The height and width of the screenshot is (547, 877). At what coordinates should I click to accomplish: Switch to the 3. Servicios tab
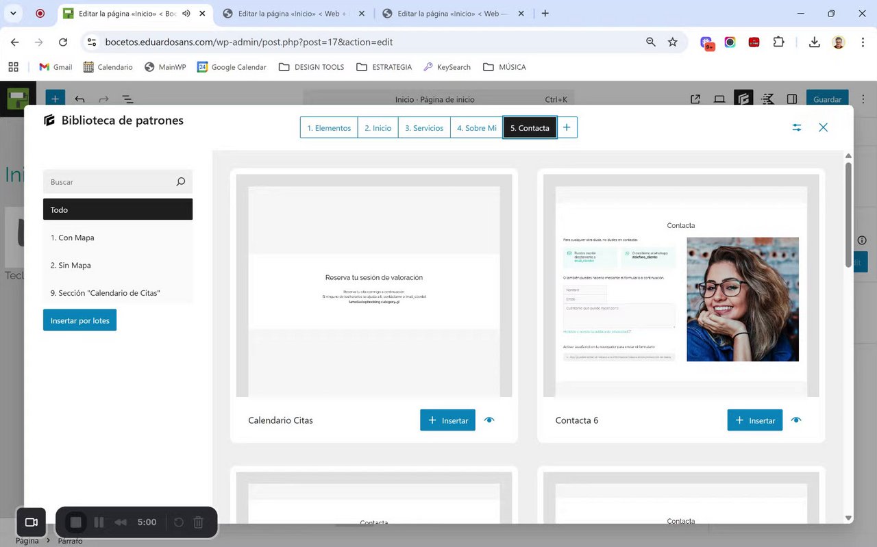424,127
